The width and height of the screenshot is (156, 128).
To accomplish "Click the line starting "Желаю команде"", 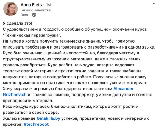I will pos(76,118).
